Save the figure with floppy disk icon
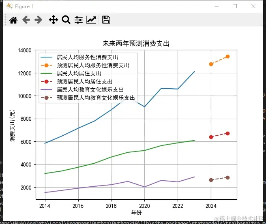 pos(106,20)
